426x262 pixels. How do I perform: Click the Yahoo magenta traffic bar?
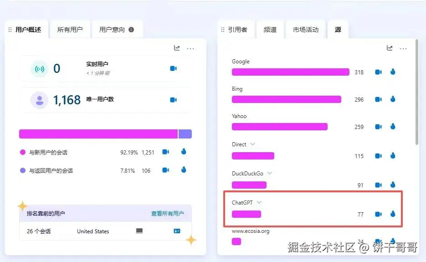(280, 127)
